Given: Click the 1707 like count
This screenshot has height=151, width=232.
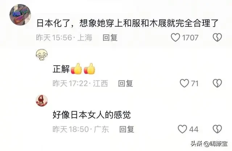Looking at the screenshot, I should point(190,38).
